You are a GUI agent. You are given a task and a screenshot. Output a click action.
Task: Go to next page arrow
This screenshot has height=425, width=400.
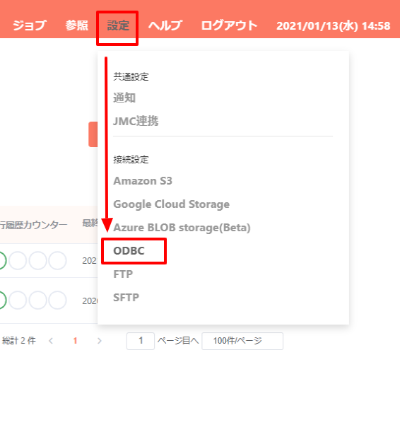tap(100, 341)
